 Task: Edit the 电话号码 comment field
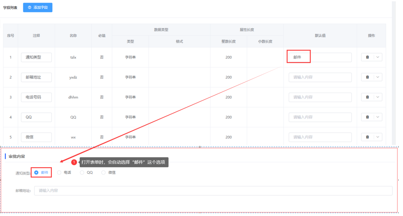(x=36, y=97)
